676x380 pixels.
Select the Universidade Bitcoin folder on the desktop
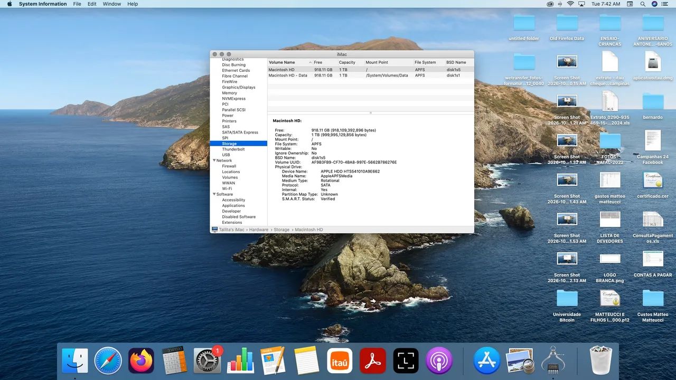pos(567,305)
